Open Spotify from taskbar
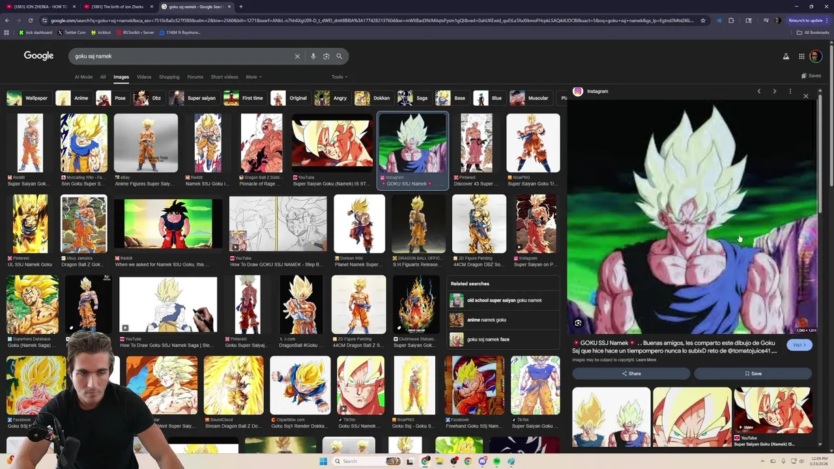834x469 pixels. pos(497,461)
